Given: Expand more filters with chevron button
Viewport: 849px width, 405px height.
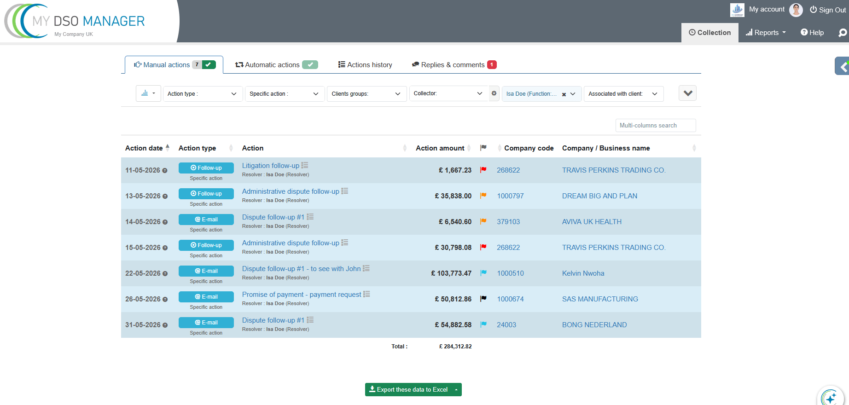Looking at the screenshot, I should [x=687, y=93].
